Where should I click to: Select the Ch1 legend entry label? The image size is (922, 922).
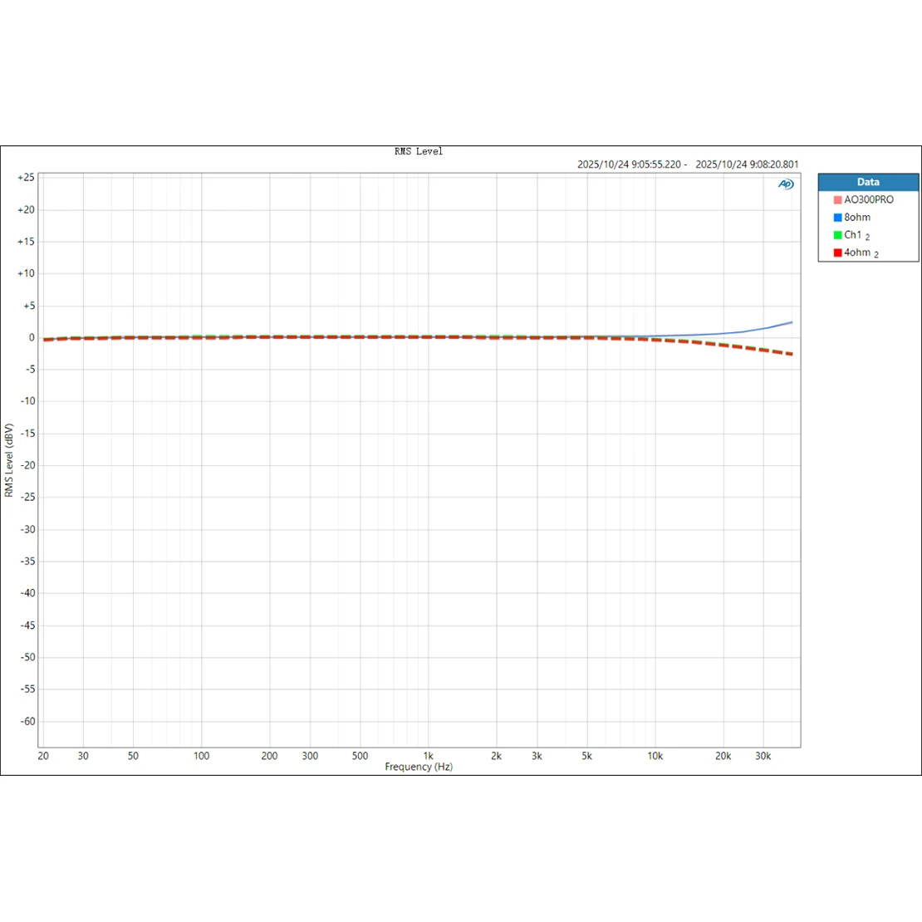[x=856, y=235]
